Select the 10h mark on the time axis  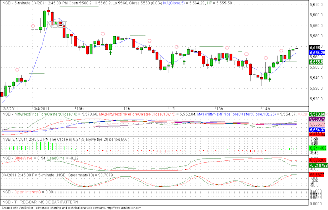coord(80,109)
